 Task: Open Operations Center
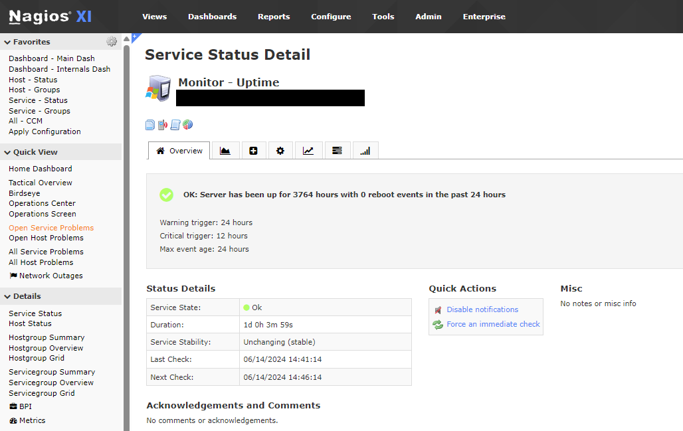coord(42,203)
